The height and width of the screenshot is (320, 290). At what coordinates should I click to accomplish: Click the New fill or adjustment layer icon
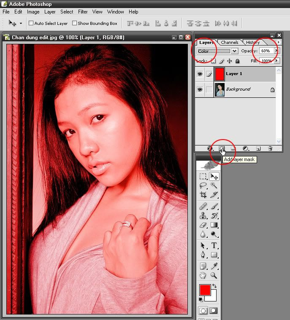pos(246,148)
